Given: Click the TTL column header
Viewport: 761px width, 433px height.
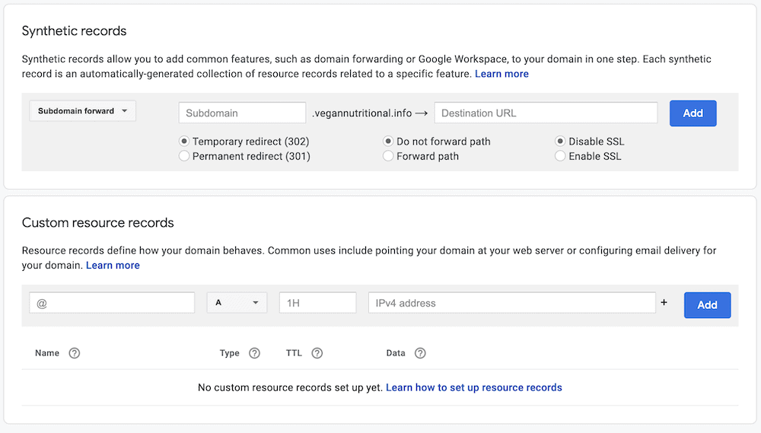Looking at the screenshot, I should click(294, 353).
